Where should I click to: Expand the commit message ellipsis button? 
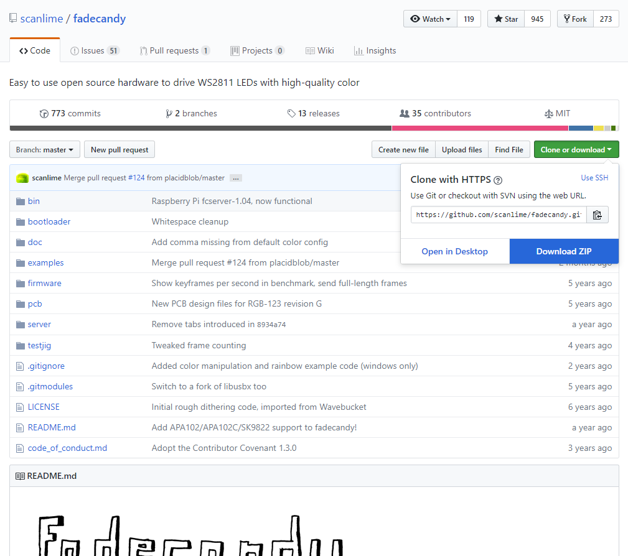pyautogui.click(x=236, y=178)
